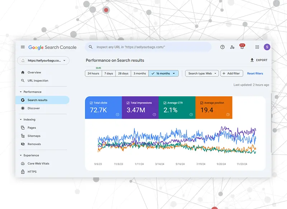The height and width of the screenshot is (209, 287).
Task: Click the orange Average position metric card
Action: pos(214,108)
